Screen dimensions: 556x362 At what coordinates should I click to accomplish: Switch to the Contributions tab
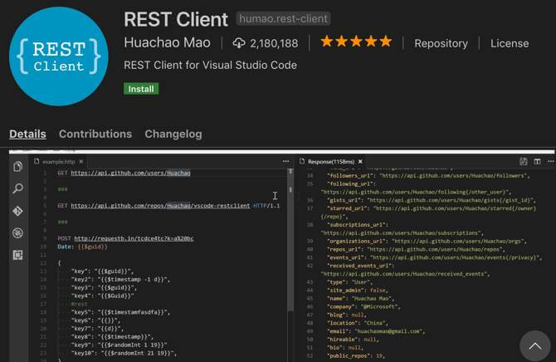(95, 134)
